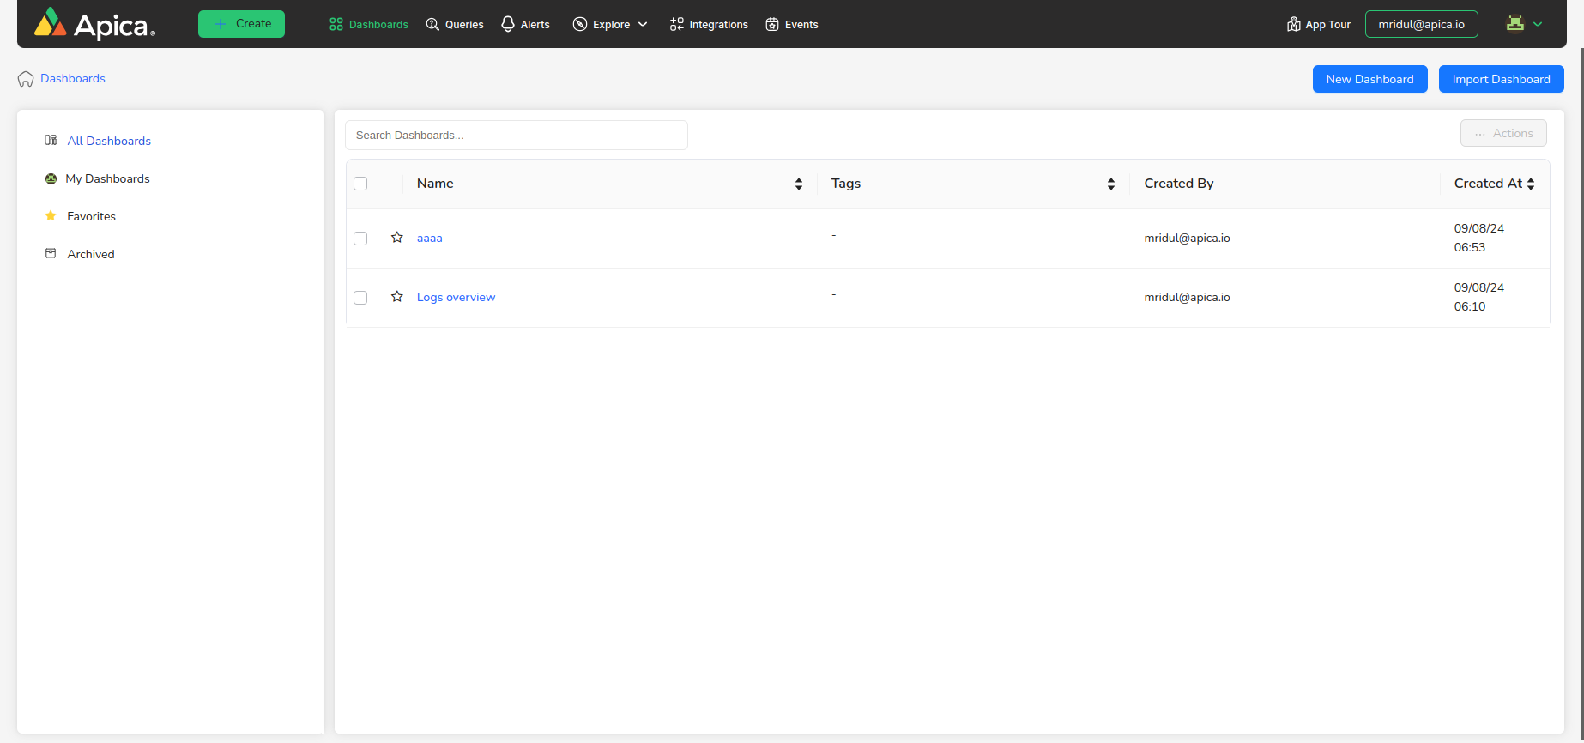Viewport: 1584px width, 743px height.
Task: Show Archived dashboards in sidebar
Action: 91,254
